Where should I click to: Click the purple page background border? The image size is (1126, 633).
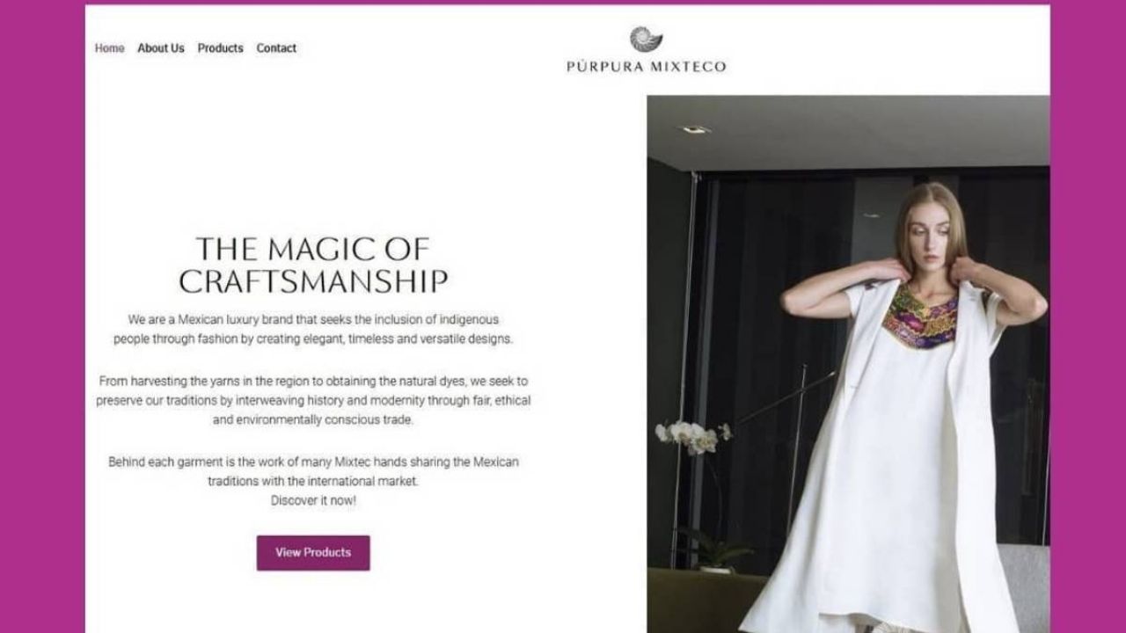(42, 316)
